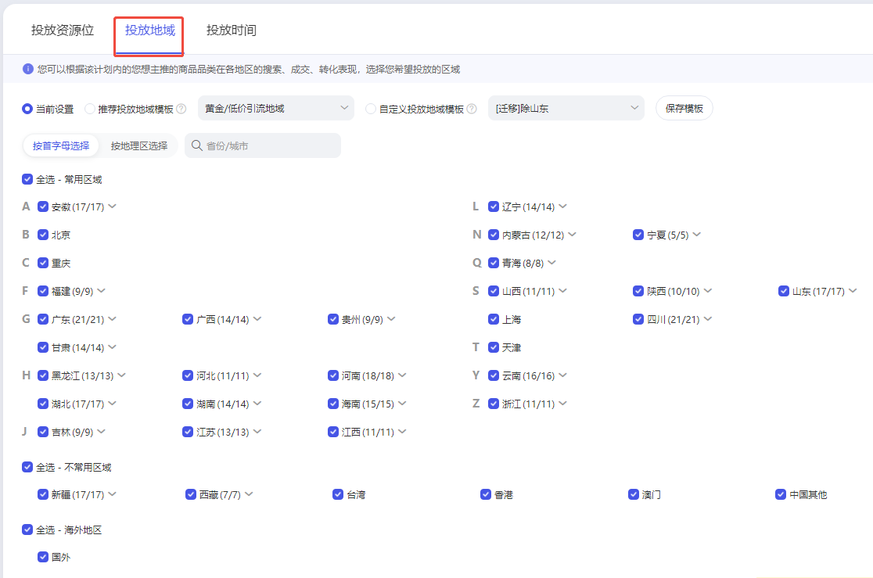873x578 pixels.
Task: Expand the 山东 (17/17) city chevron
Action: pos(853,291)
